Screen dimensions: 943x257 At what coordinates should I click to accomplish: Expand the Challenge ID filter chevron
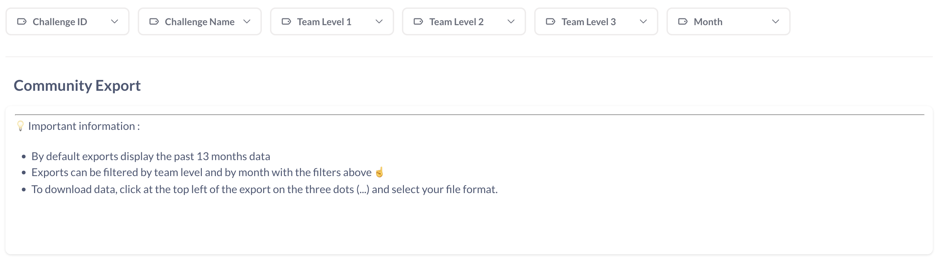115,21
